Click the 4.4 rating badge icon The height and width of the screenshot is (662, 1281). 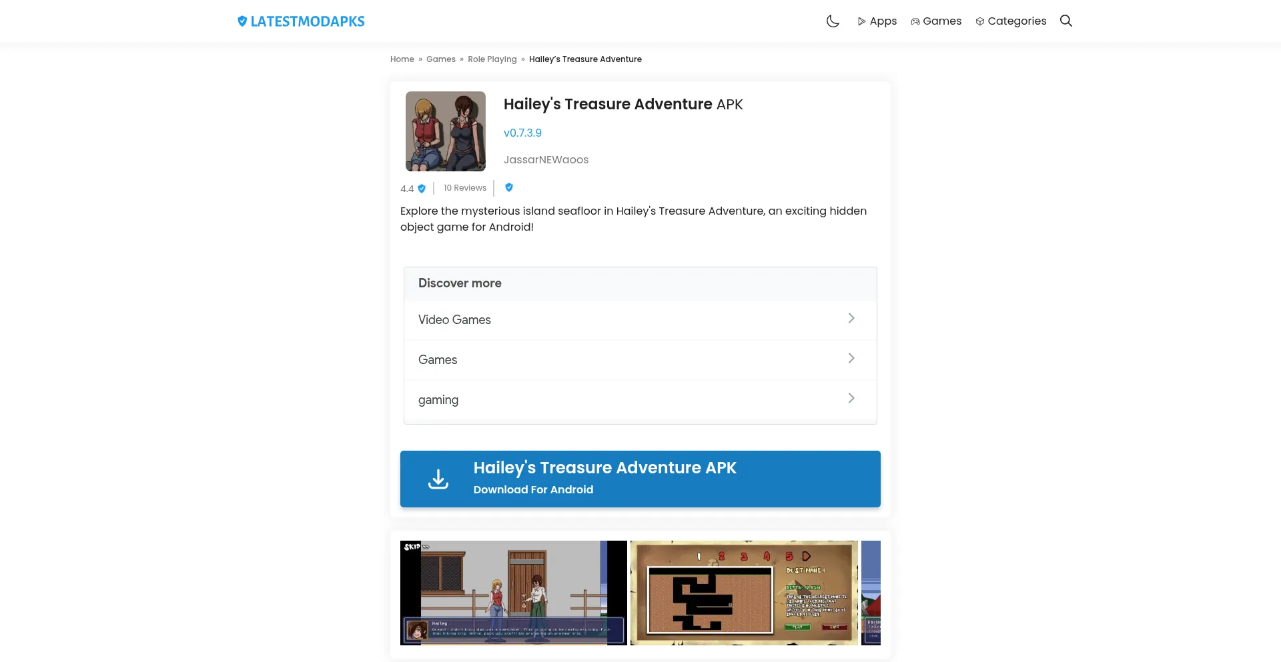pyautogui.click(x=422, y=189)
